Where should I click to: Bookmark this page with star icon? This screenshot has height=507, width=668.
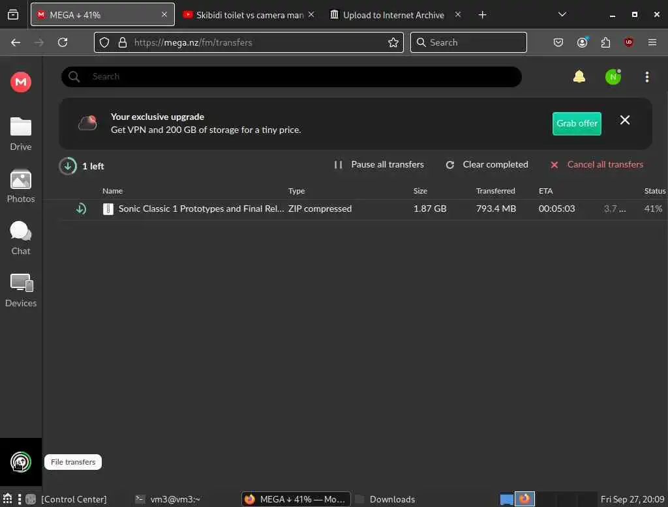tap(393, 42)
